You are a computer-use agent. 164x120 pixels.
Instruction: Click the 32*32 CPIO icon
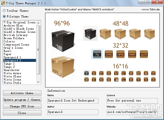(109, 54)
